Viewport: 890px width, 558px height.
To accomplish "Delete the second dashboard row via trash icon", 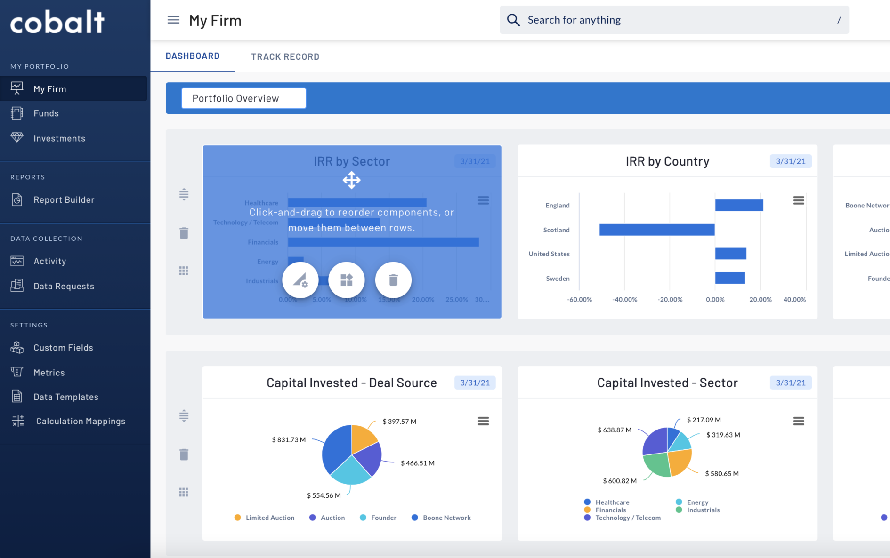I will 184,454.
